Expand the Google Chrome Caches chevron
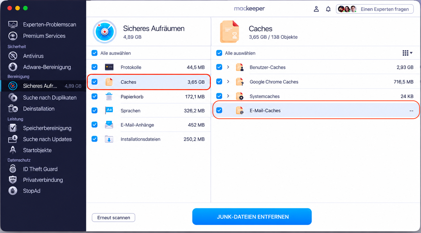The width and height of the screenshot is (421, 233). click(x=228, y=81)
